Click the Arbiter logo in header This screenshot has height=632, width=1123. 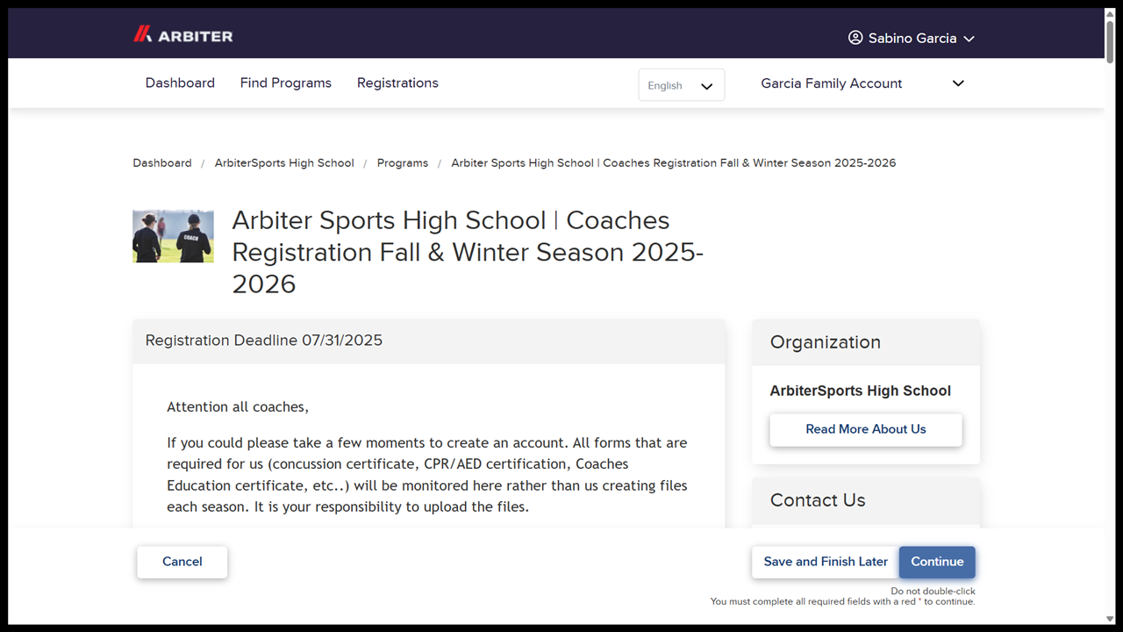[182, 35]
